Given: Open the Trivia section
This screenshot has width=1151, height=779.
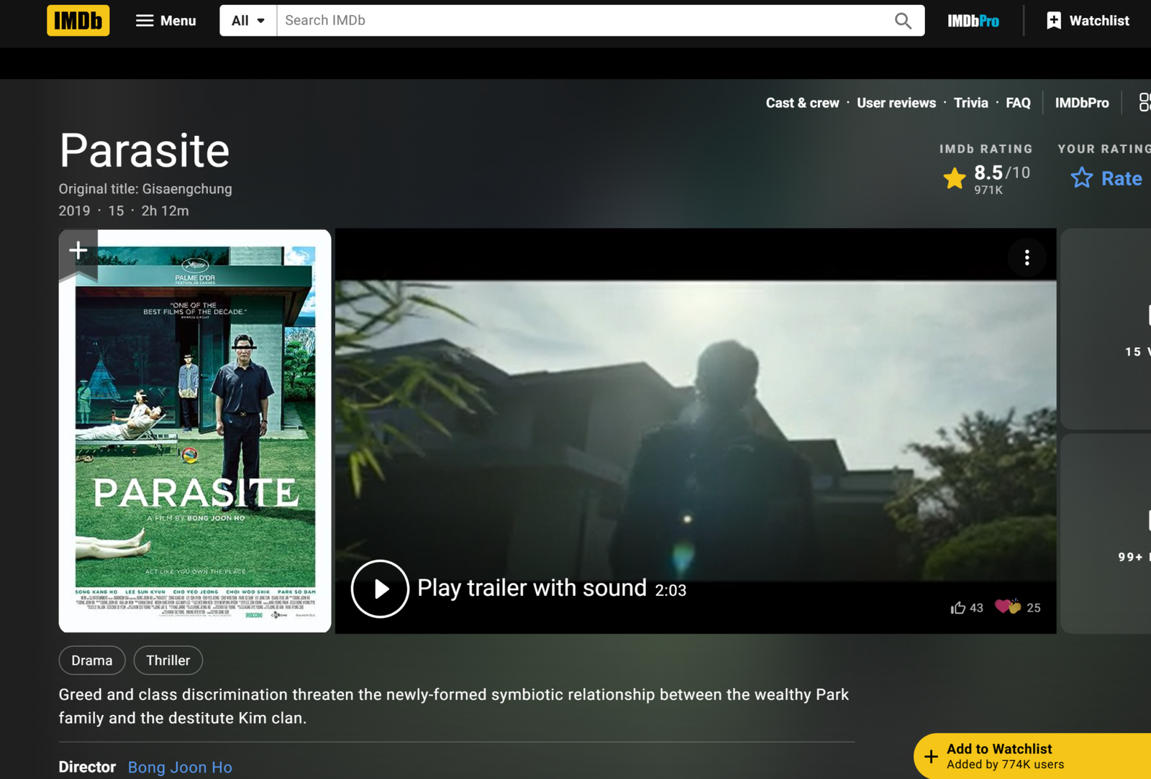Looking at the screenshot, I should click(970, 103).
